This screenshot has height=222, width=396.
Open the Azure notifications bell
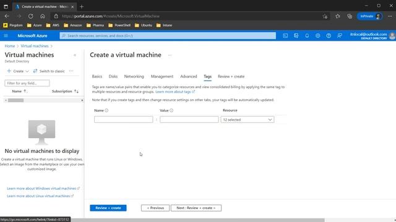(307, 36)
